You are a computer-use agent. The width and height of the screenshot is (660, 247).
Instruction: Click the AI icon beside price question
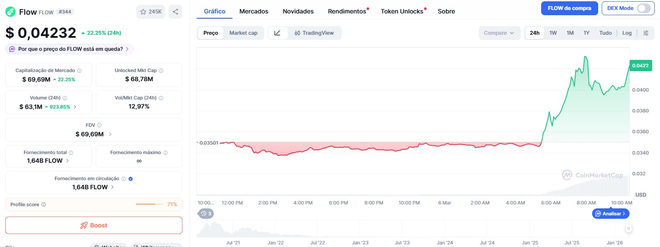coord(12,49)
